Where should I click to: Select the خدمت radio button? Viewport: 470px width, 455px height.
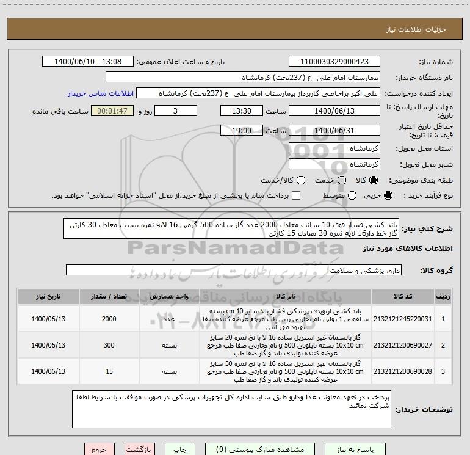pos(342,180)
